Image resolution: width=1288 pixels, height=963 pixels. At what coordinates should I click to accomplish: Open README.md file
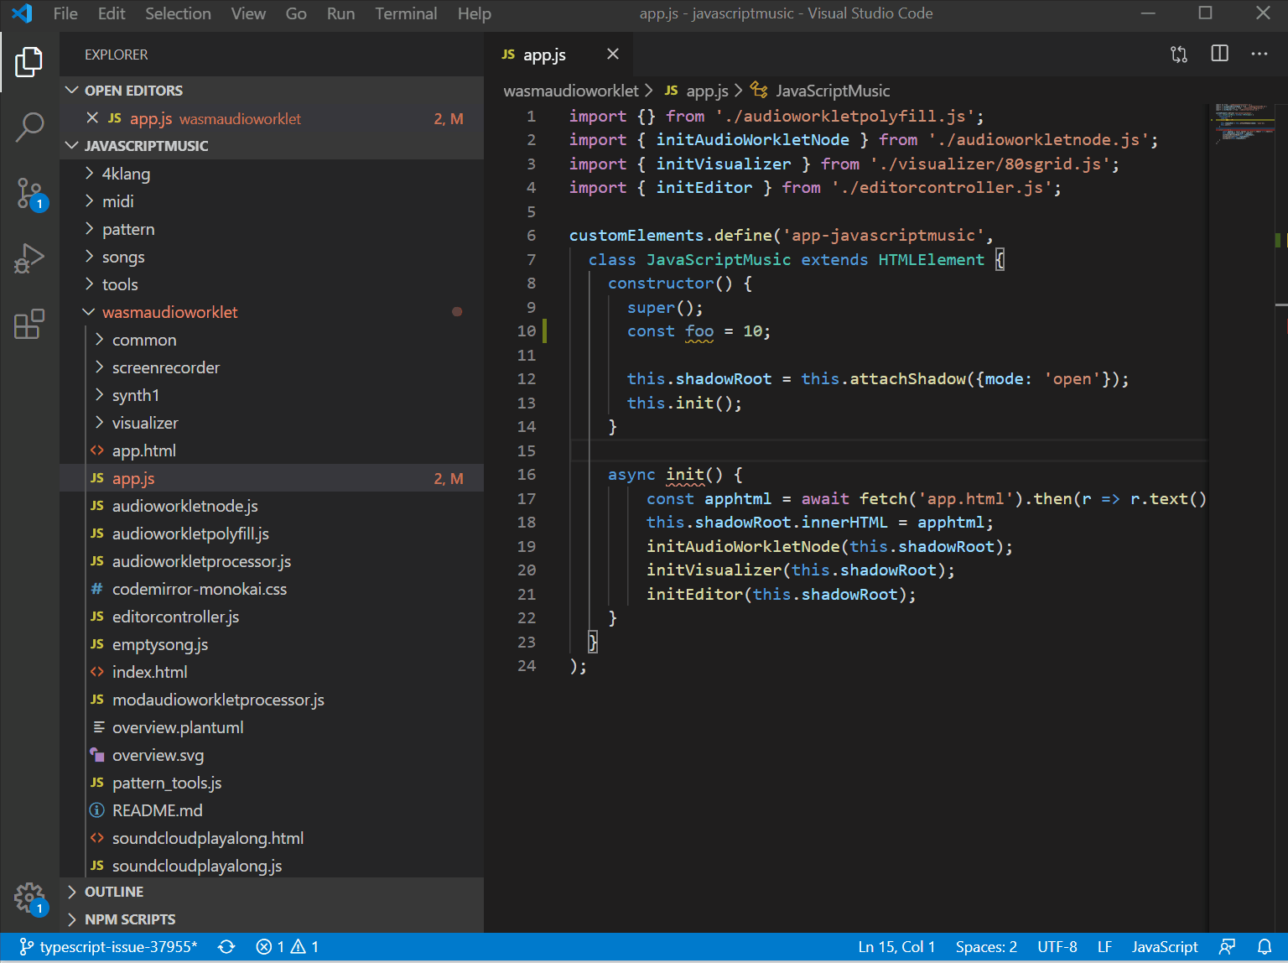(x=272, y=810)
